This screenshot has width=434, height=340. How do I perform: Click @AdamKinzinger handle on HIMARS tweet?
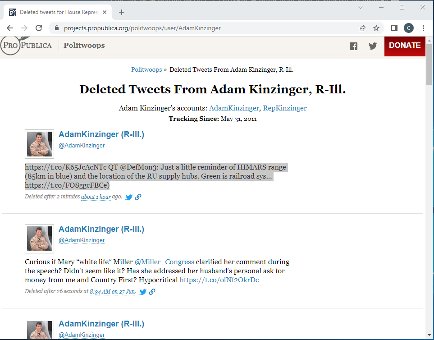pos(82,145)
